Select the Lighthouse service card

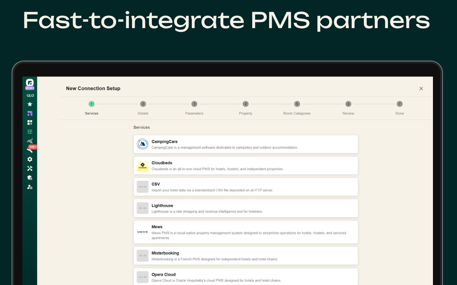(246, 208)
